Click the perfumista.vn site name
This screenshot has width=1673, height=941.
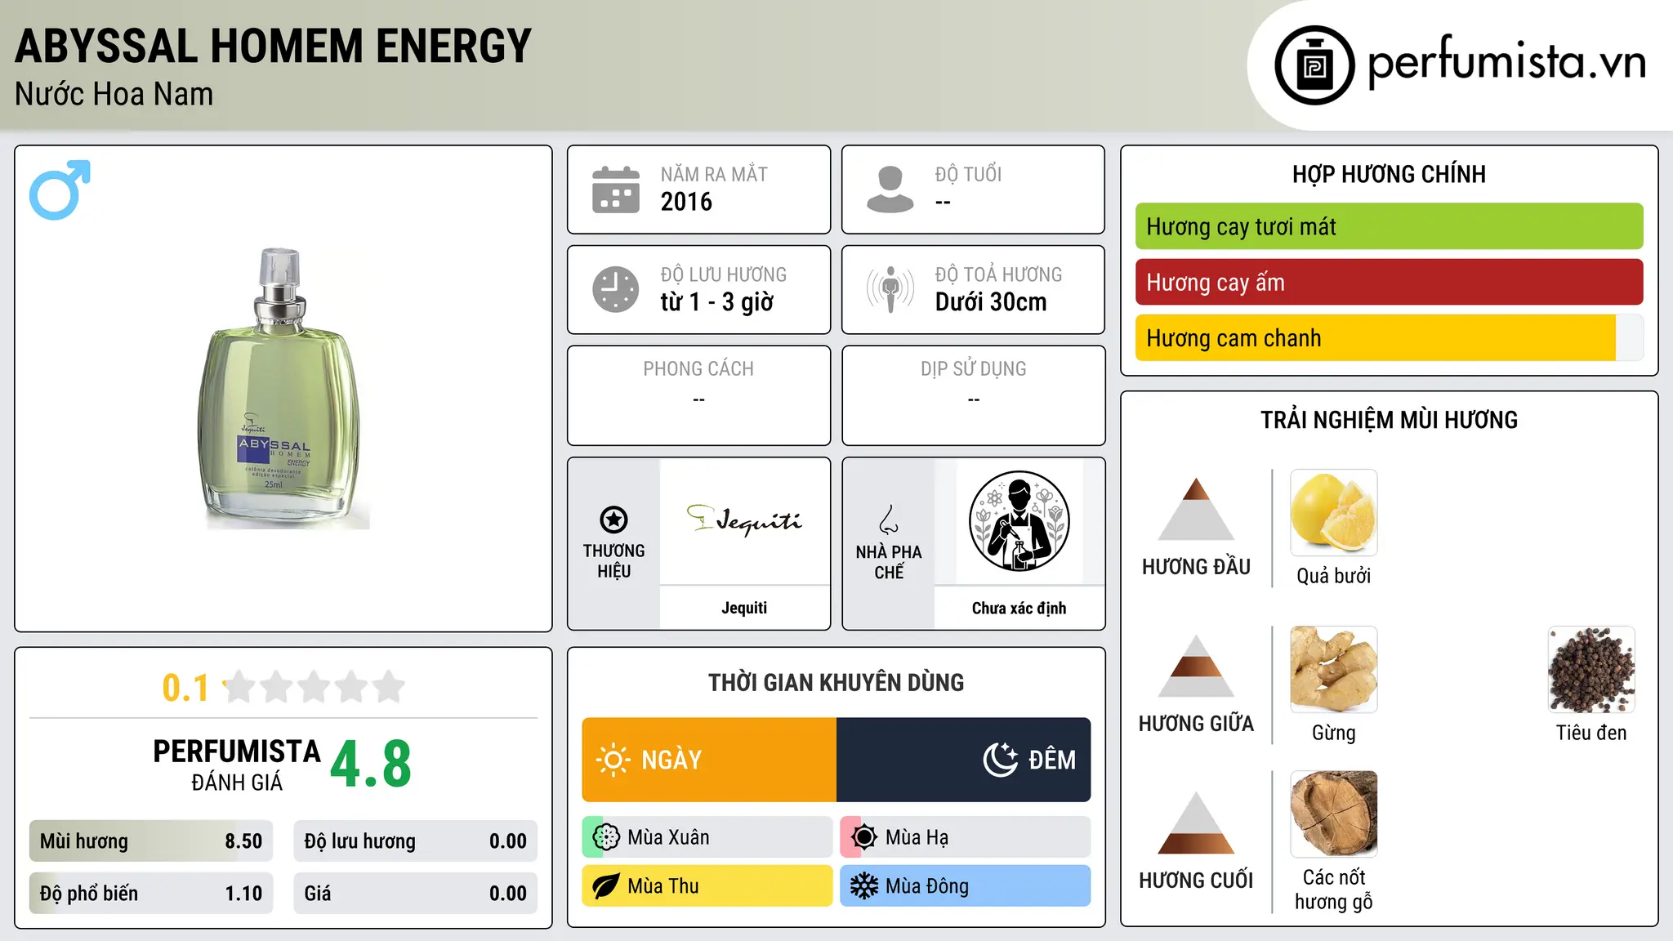coord(1507,62)
